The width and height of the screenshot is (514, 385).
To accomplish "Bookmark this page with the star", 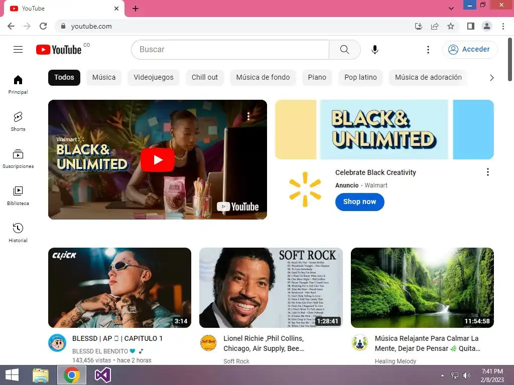I will [x=451, y=26].
